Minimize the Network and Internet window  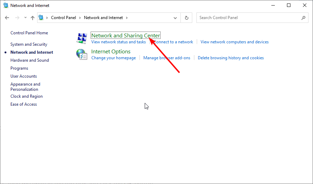pos(273,6)
